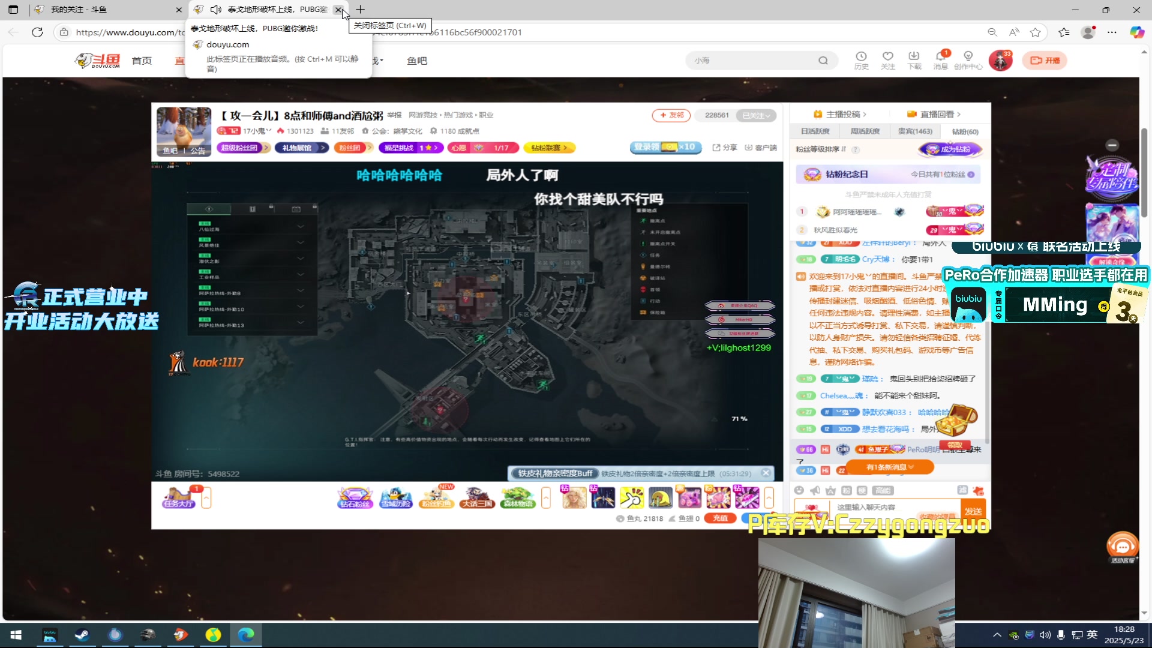
Task: Switch to the 日活跃度 tab
Action: coord(815,131)
